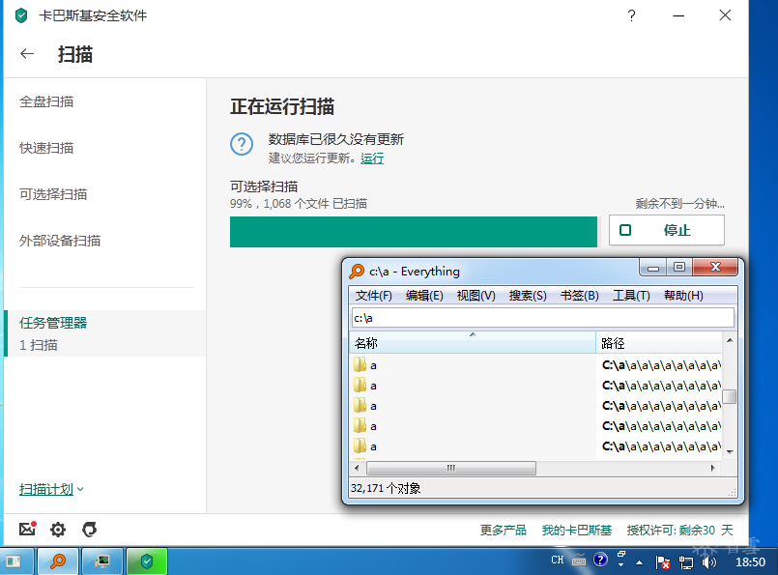Open the support headset icon
778x575 pixels.
click(89, 530)
